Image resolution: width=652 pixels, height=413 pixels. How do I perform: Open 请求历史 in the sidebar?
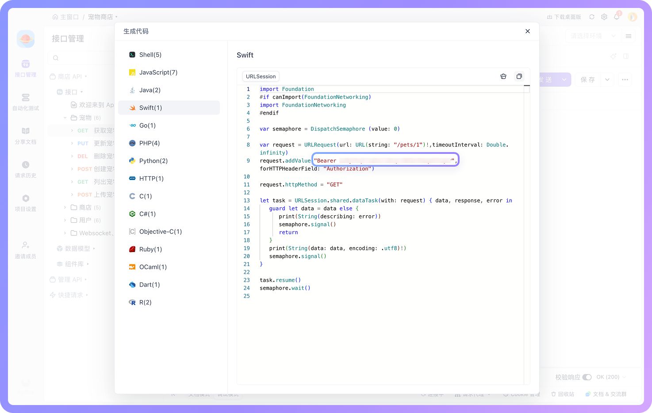[26, 170]
